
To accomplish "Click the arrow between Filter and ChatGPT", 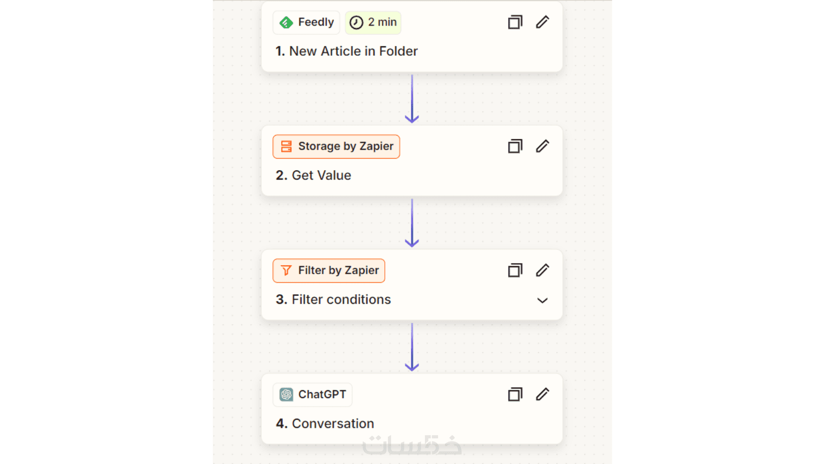I will point(412,347).
